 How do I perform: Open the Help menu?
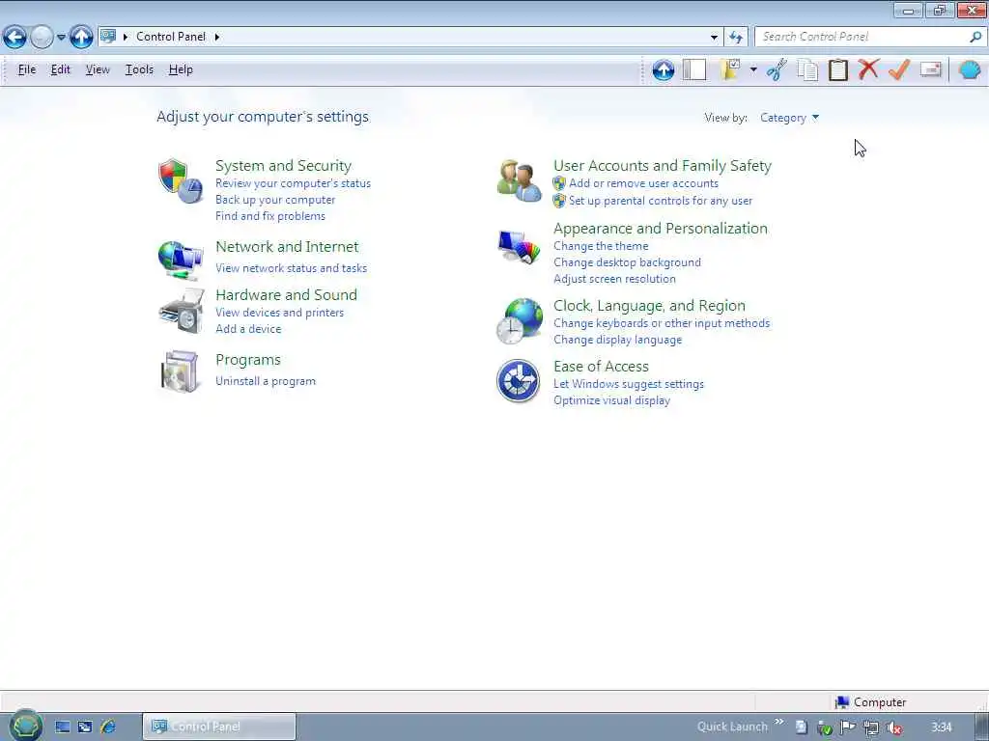pyautogui.click(x=181, y=69)
